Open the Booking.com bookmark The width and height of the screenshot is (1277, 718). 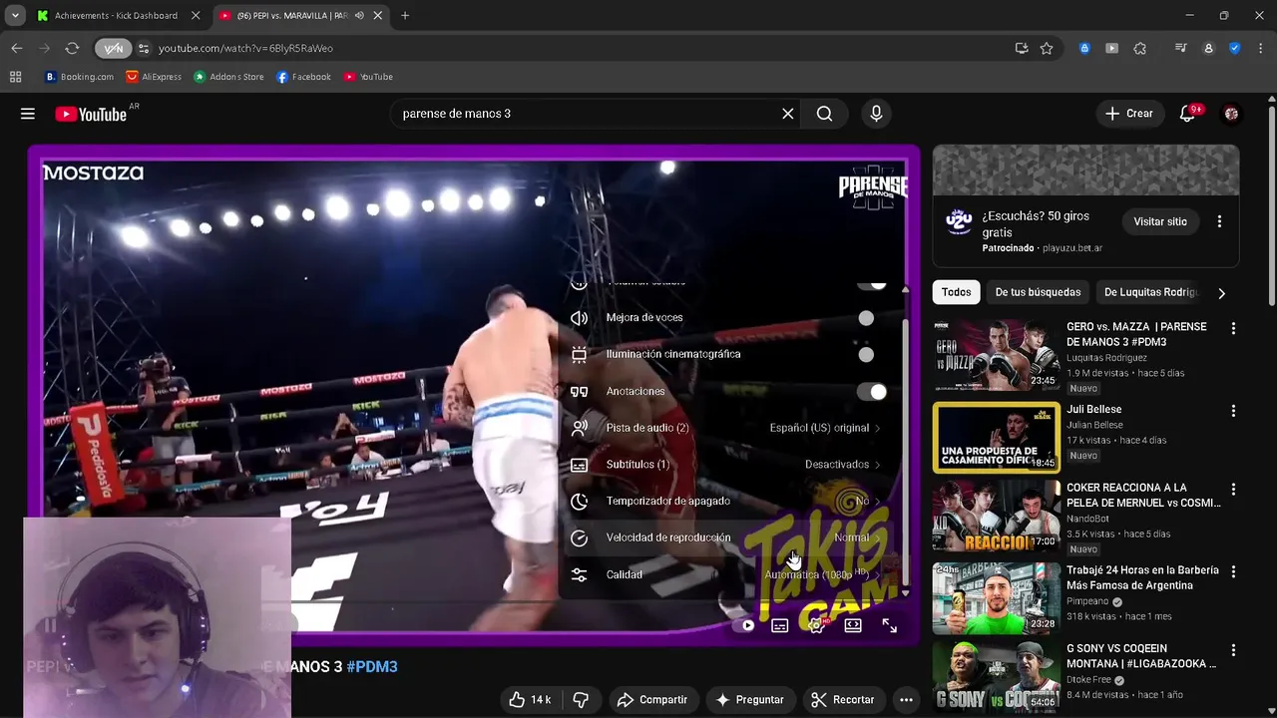79,77
